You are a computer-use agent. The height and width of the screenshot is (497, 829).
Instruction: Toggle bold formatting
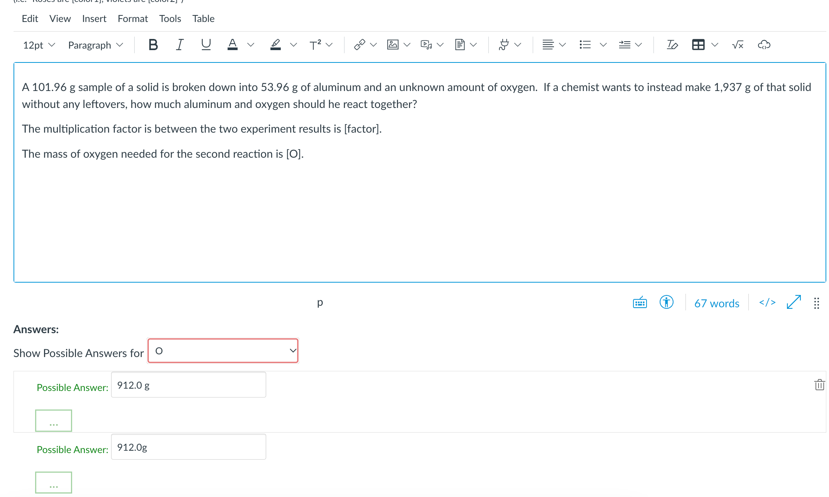tap(153, 44)
